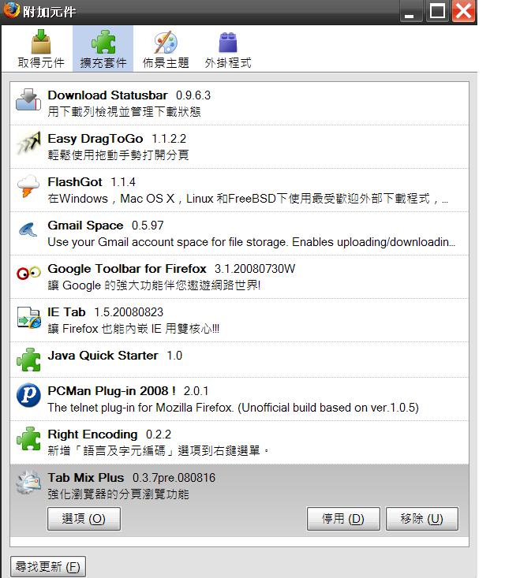
Task: Click the Gmail Space icon
Action: (28, 229)
